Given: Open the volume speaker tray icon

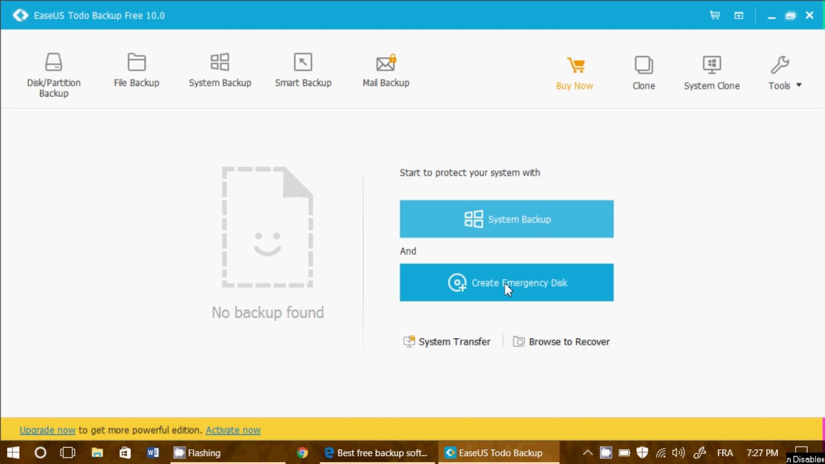Looking at the screenshot, I should [x=678, y=452].
